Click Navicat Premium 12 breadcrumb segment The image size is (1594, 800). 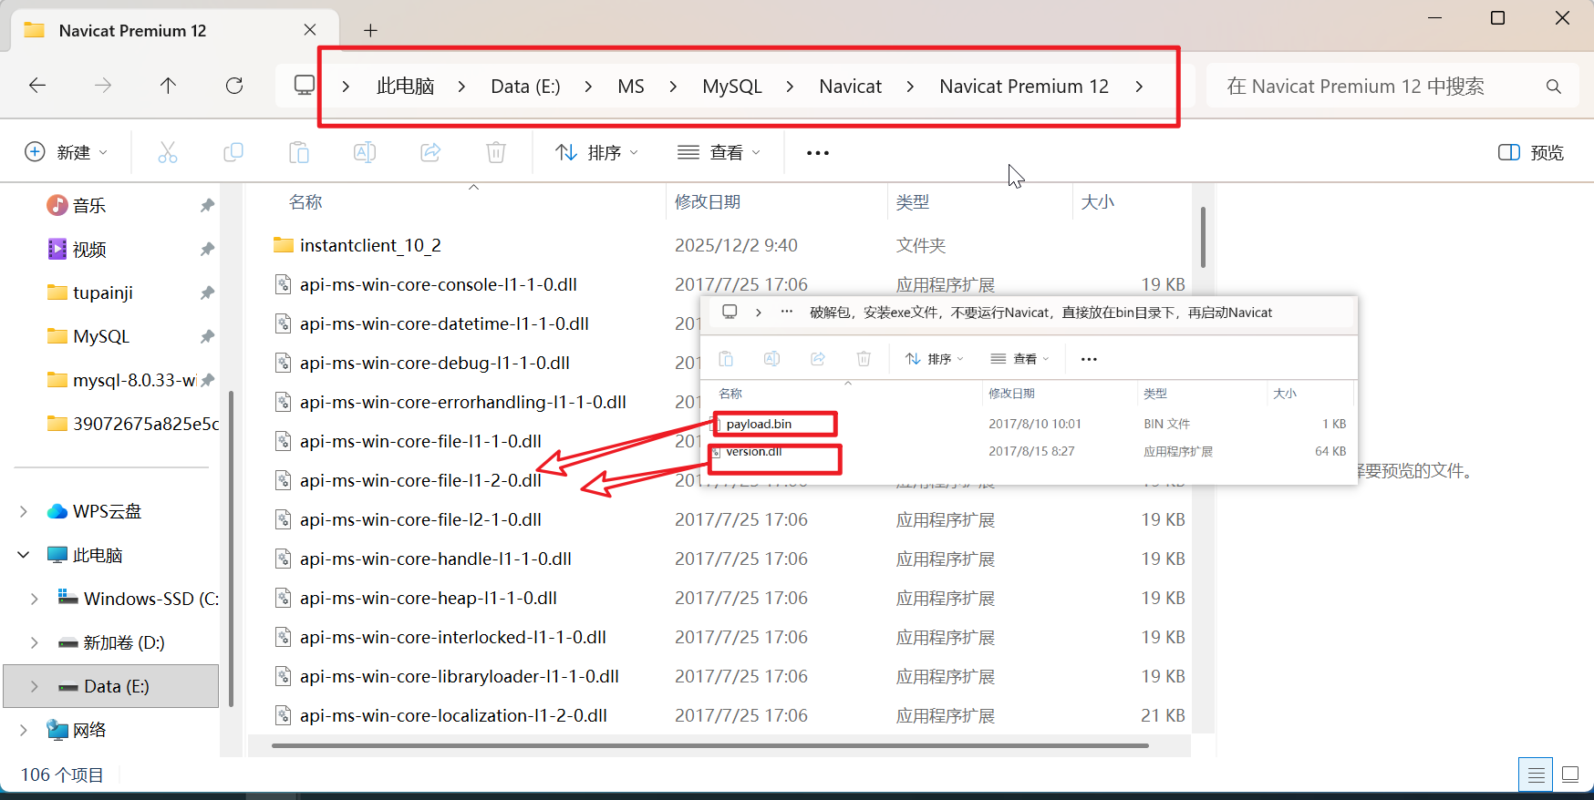pyautogui.click(x=1024, y=87)
